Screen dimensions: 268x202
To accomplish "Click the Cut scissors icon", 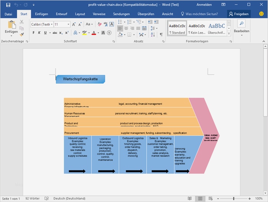I will 22,22.
